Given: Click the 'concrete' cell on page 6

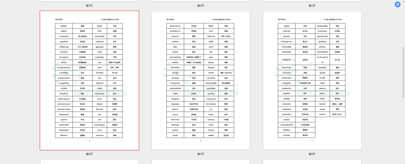Looking at the screenshot, I should coord(286,135).
